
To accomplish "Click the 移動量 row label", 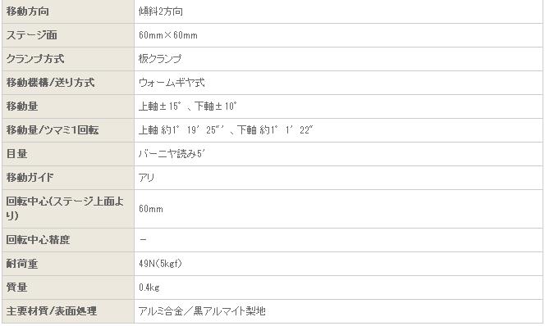I will [22, 106].
